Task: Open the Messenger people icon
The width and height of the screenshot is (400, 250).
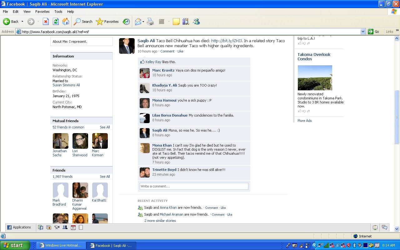Action: (x=196, y=22)
